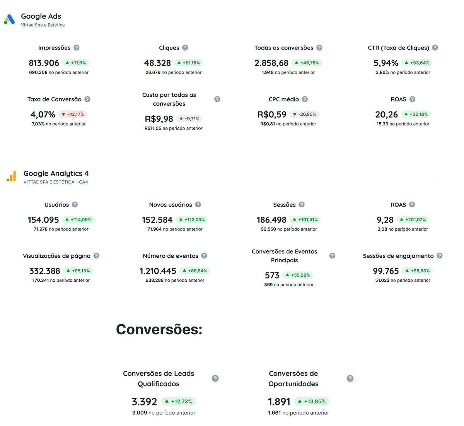
Task: Click the Google Ads logo icon
Action: 9,18
